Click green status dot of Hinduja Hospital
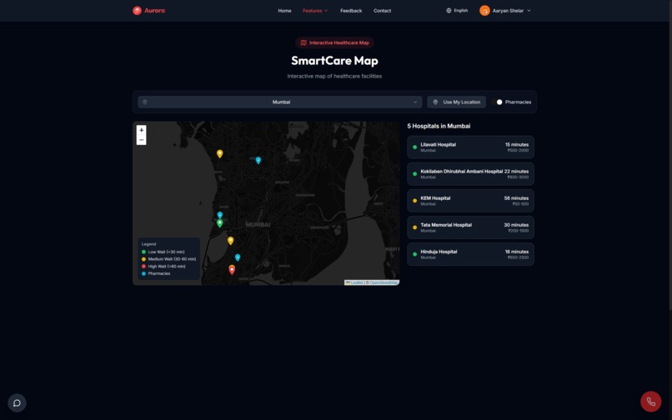 [x=414, y=254]
